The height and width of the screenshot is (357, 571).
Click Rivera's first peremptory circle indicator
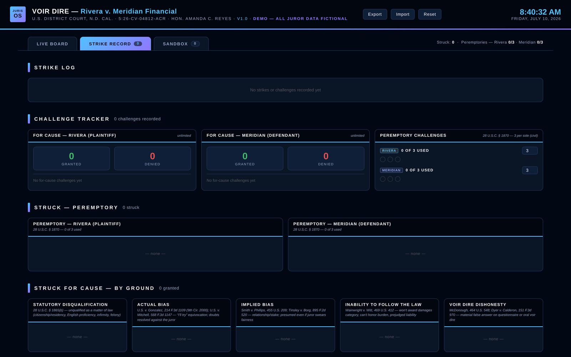pos(383,160)
